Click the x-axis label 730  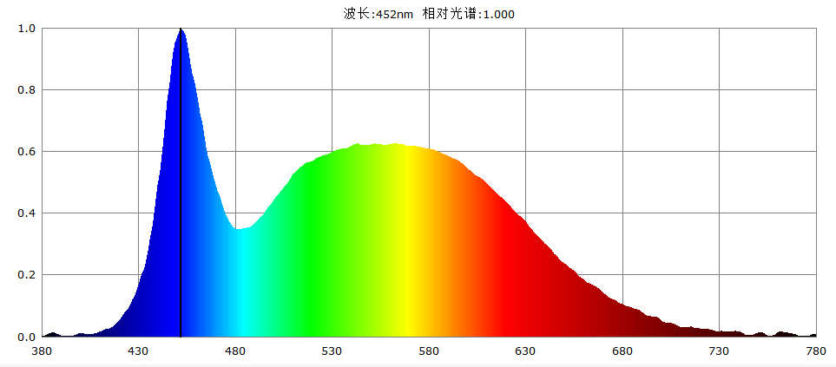pos(719,351)
